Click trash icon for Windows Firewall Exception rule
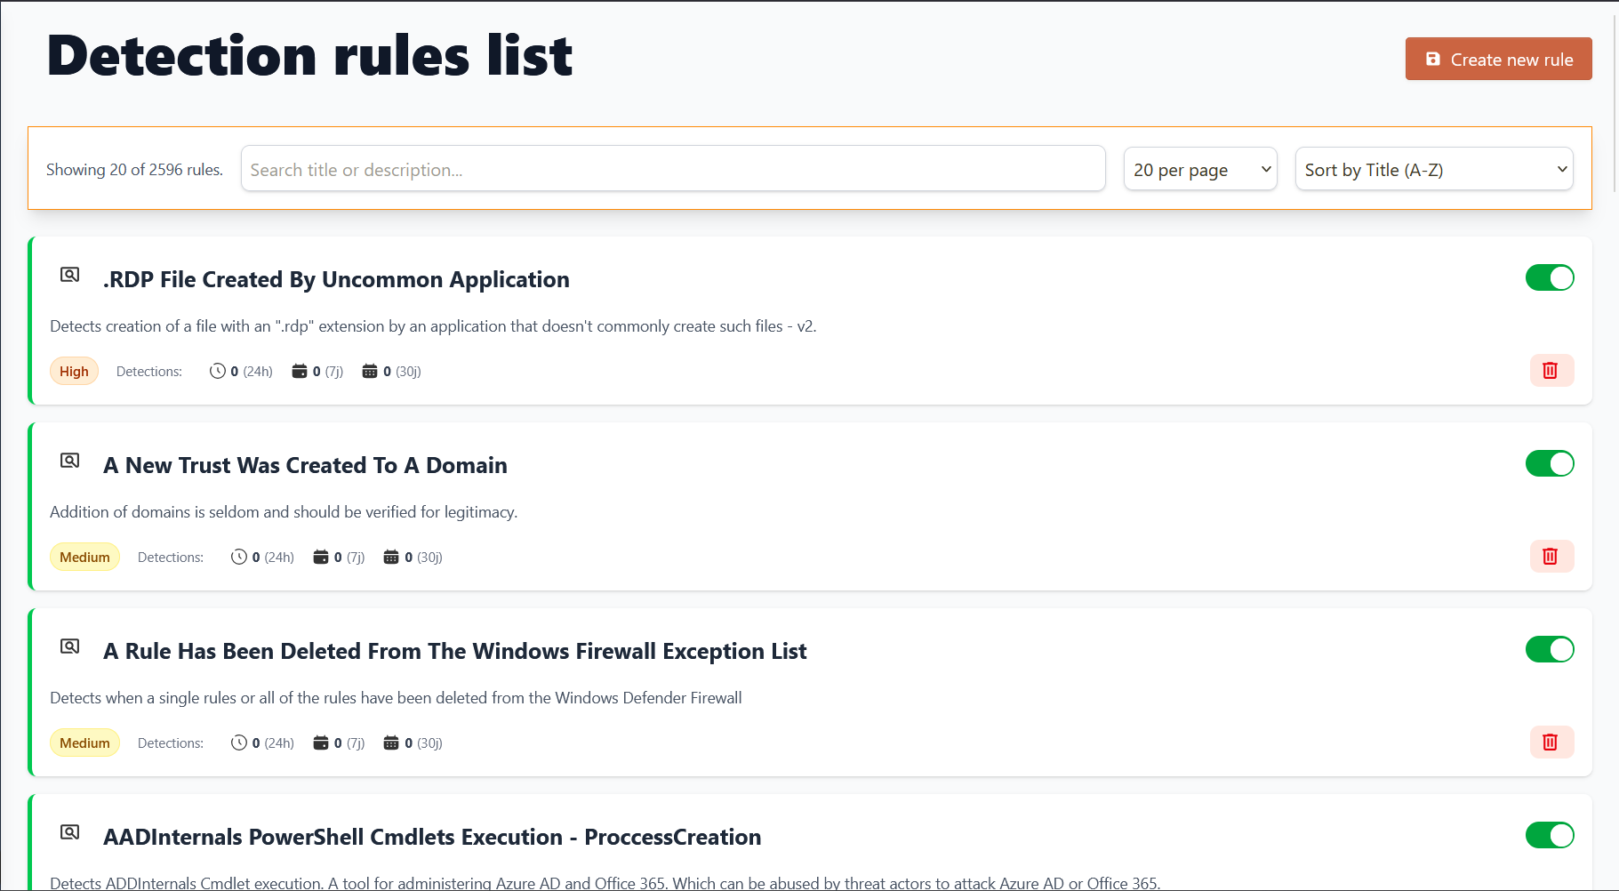The width and height of the screenshot is (1619, 891). tap(1551, 742)
